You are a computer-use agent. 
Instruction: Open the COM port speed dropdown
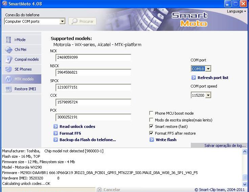208,95
